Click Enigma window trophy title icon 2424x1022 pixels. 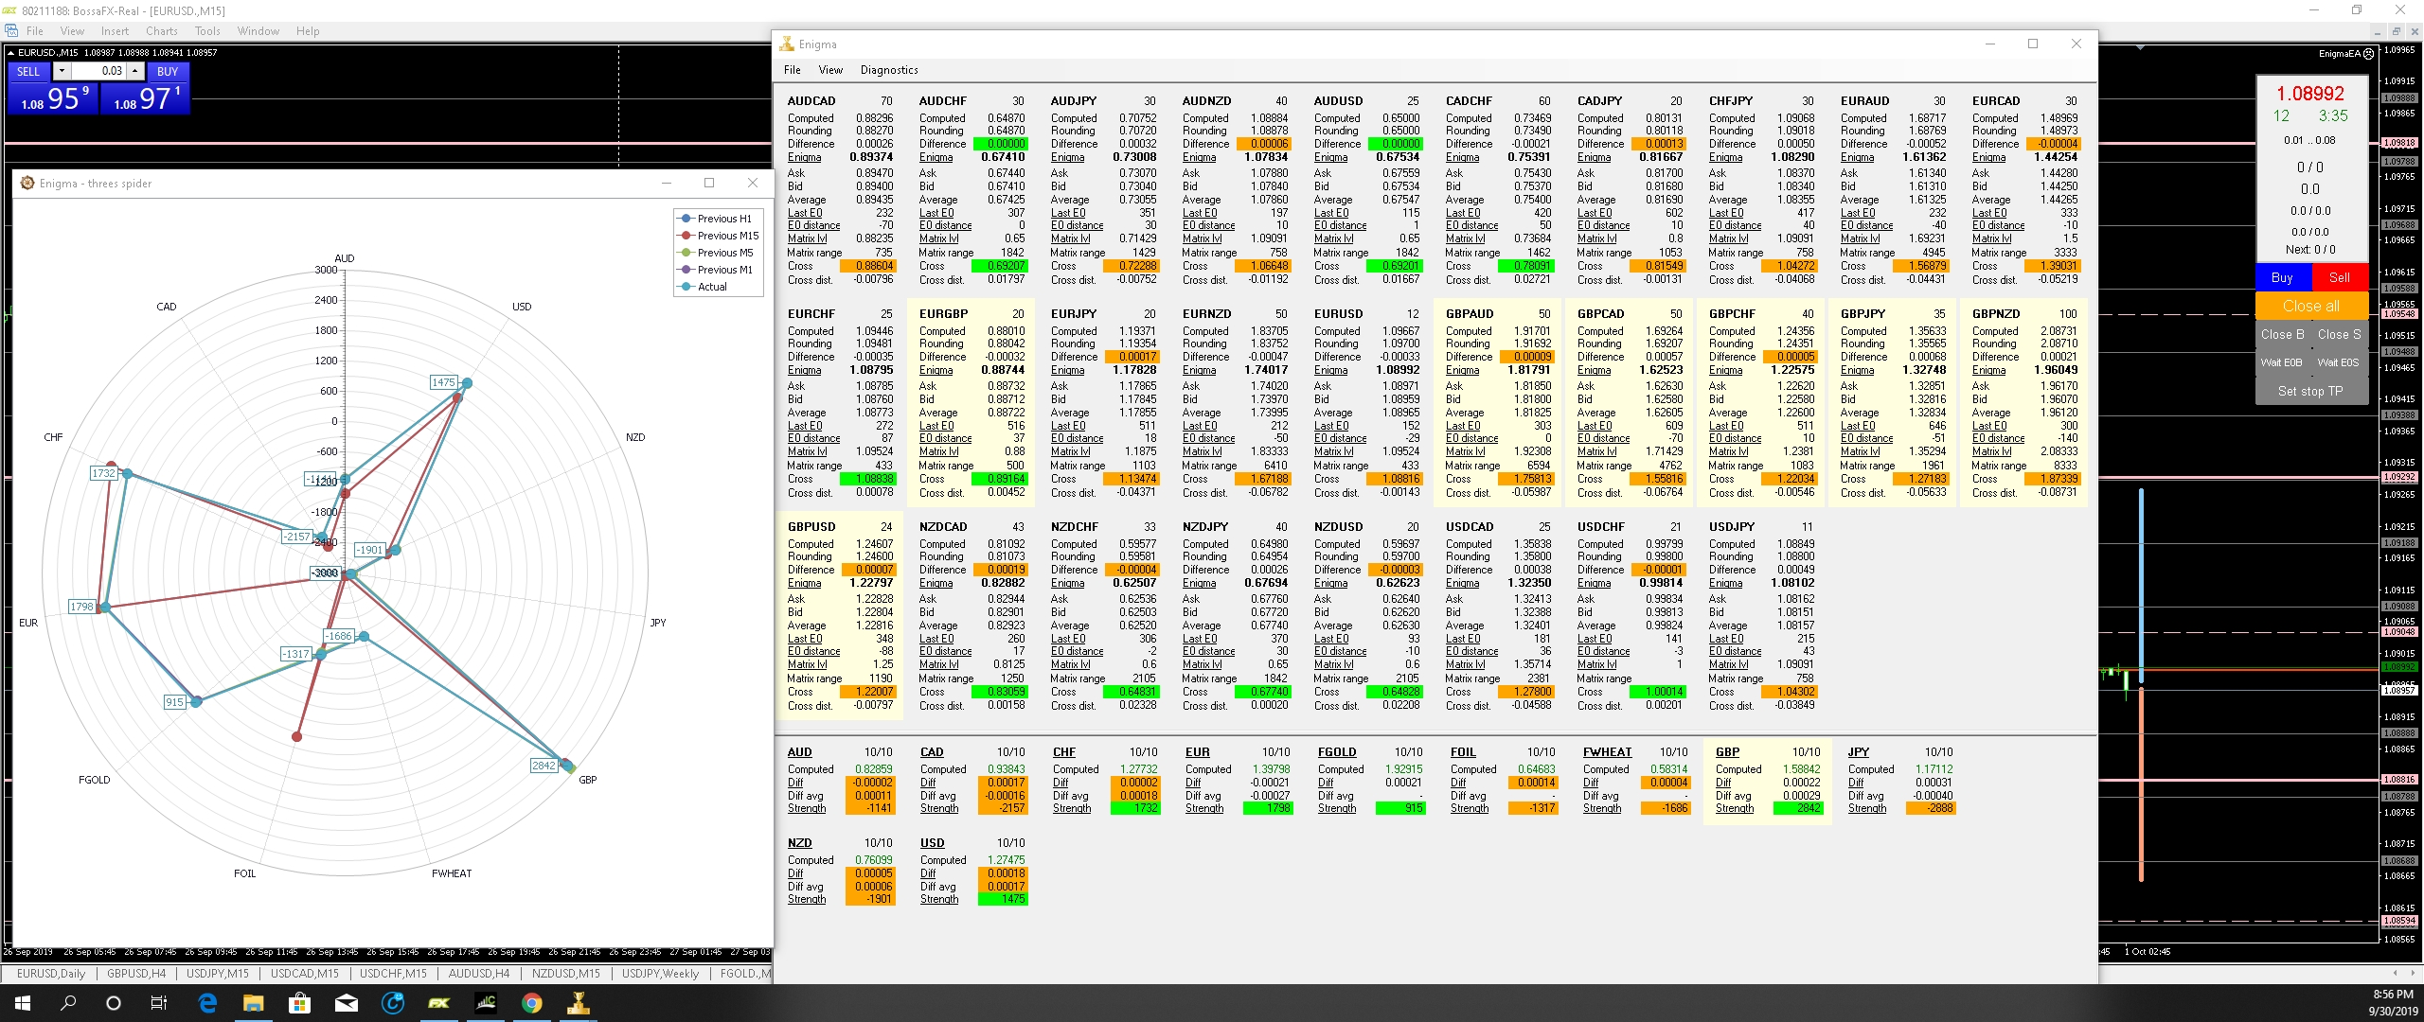[787, 44]
